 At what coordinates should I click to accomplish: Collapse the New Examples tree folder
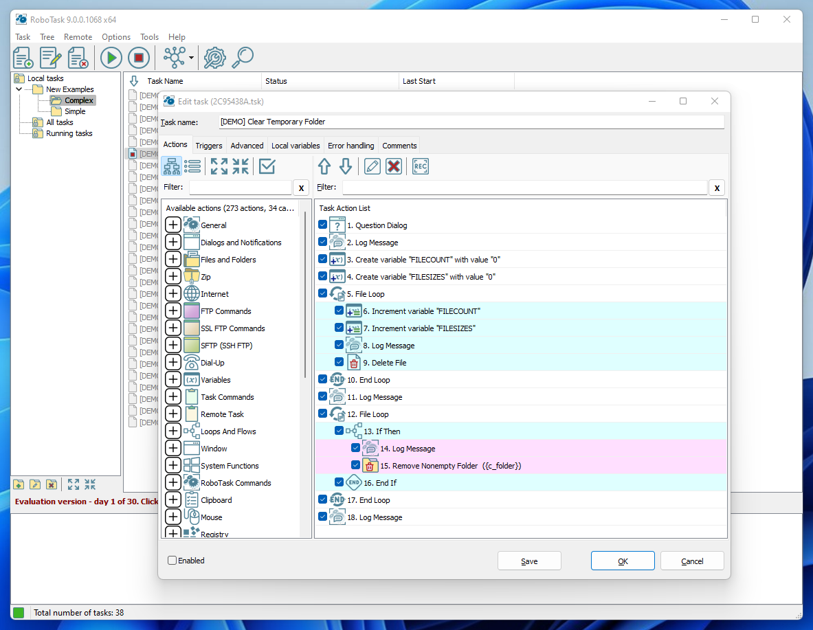tap(19, 89)
